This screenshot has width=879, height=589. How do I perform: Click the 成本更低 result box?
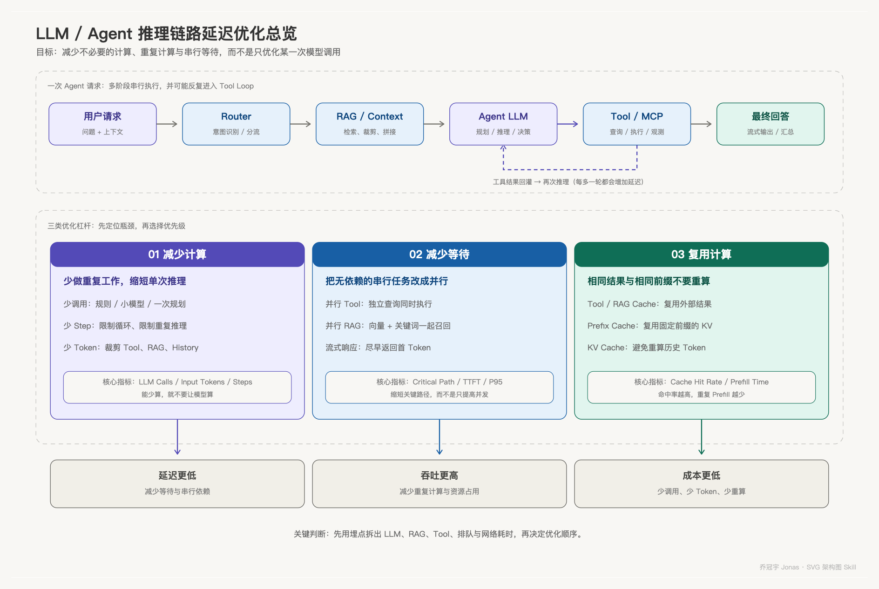pyautogui.click(x=702, y=484)
